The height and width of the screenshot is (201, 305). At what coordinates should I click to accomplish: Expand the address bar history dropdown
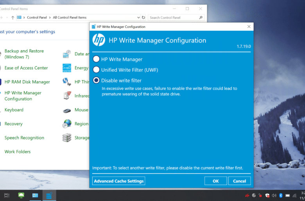(138, 18)
